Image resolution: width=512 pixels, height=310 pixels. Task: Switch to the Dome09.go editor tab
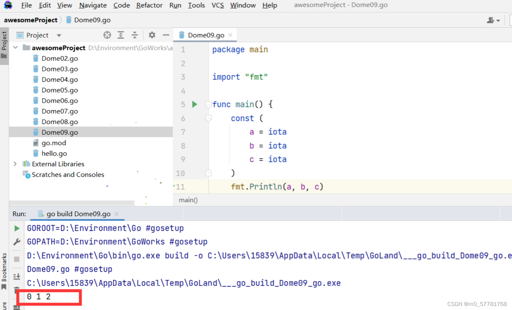click(205, 35)
